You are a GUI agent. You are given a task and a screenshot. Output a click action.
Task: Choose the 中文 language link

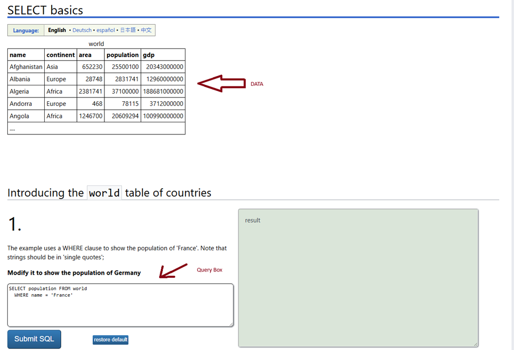tap(146, 31)
